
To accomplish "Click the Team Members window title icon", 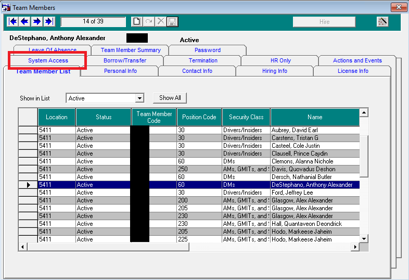I will point(6,7).
